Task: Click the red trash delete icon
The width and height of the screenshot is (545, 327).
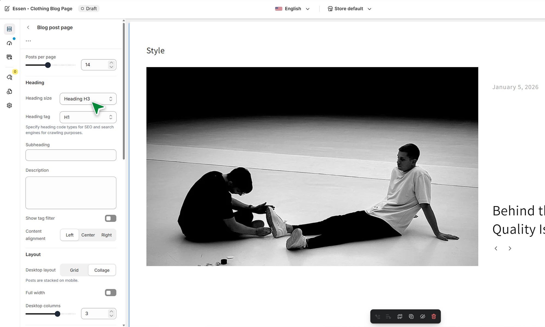Action: 434,316
